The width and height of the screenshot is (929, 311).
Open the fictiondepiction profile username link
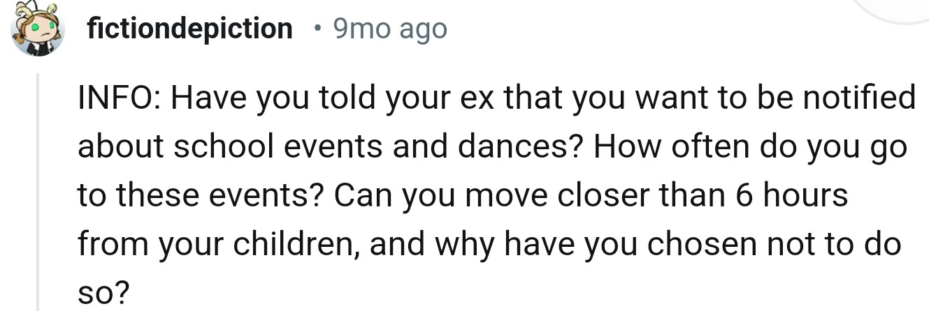(190, 29)
